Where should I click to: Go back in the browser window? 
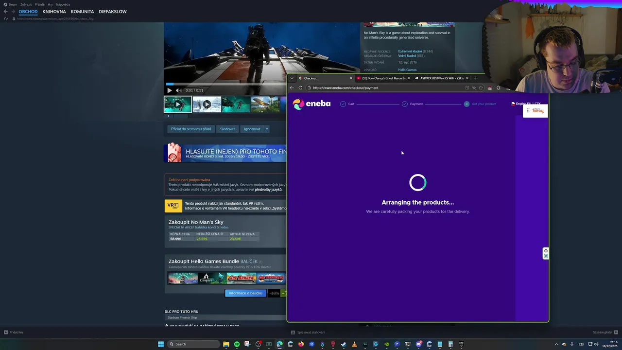point(292,88)
